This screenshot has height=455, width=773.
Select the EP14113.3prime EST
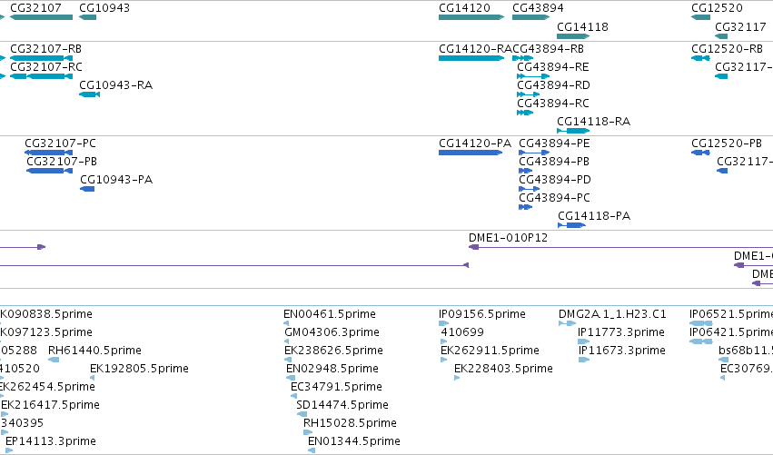[x=9, y=450]
